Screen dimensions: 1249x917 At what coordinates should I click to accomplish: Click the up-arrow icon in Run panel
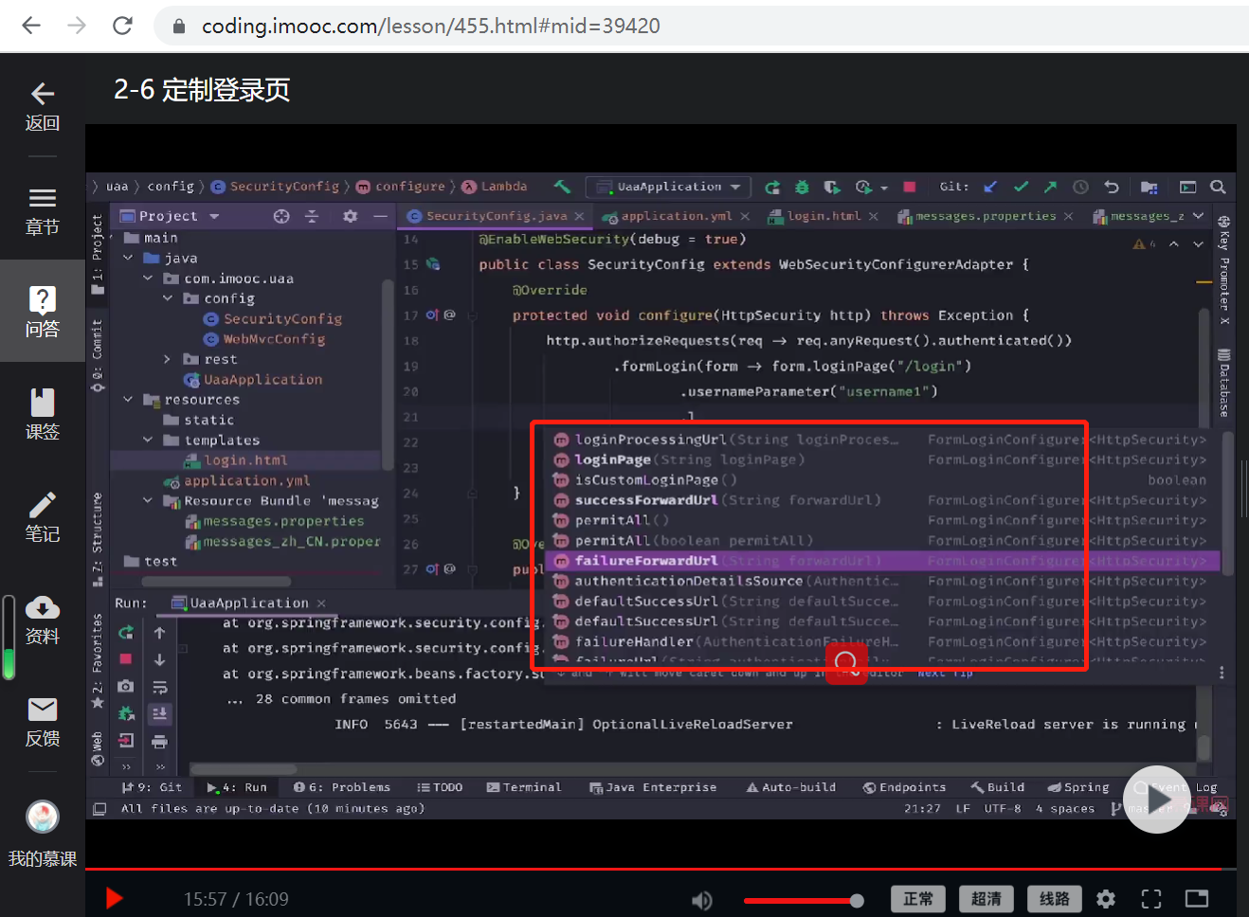(x=159, y=633)
